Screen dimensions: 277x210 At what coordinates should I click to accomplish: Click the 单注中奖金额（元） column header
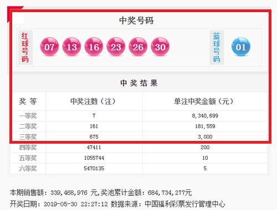(x=203, y=101)
